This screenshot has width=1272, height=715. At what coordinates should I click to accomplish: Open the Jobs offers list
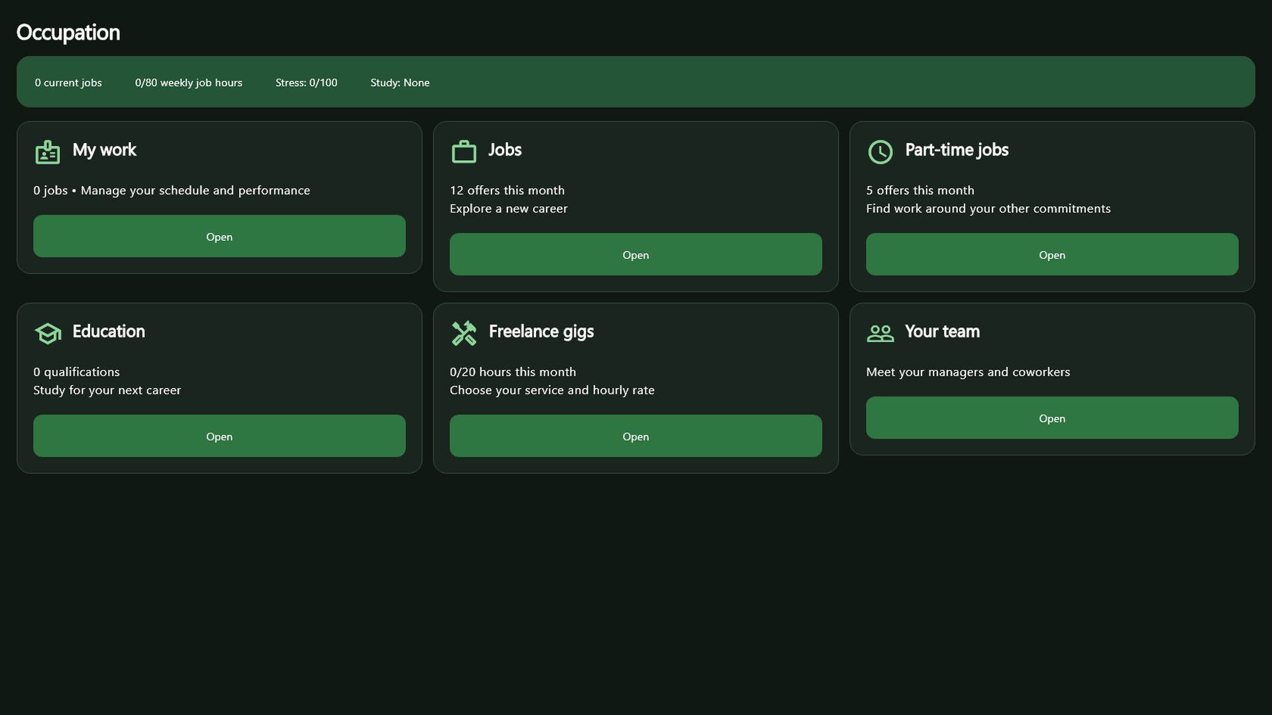[635, 254]
